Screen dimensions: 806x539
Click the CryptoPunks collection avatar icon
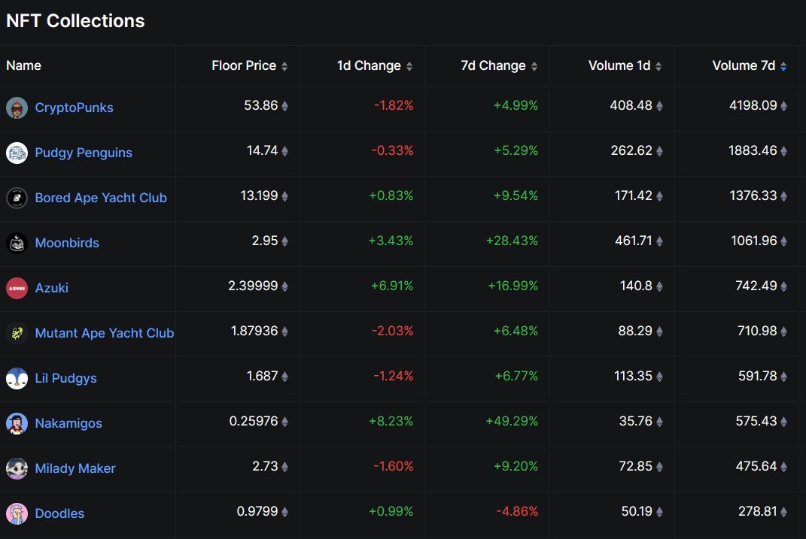coord(17,107)
